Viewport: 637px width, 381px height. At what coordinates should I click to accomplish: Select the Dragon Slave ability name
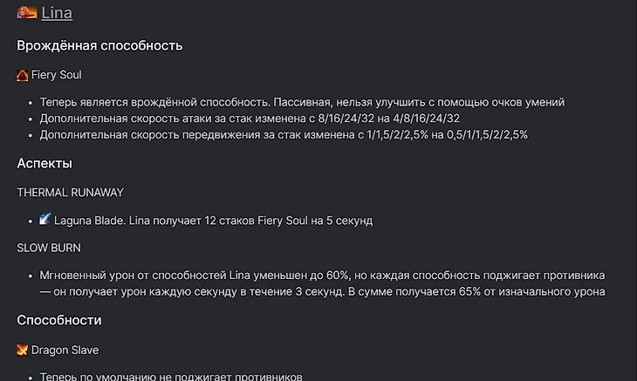point(65,350)
